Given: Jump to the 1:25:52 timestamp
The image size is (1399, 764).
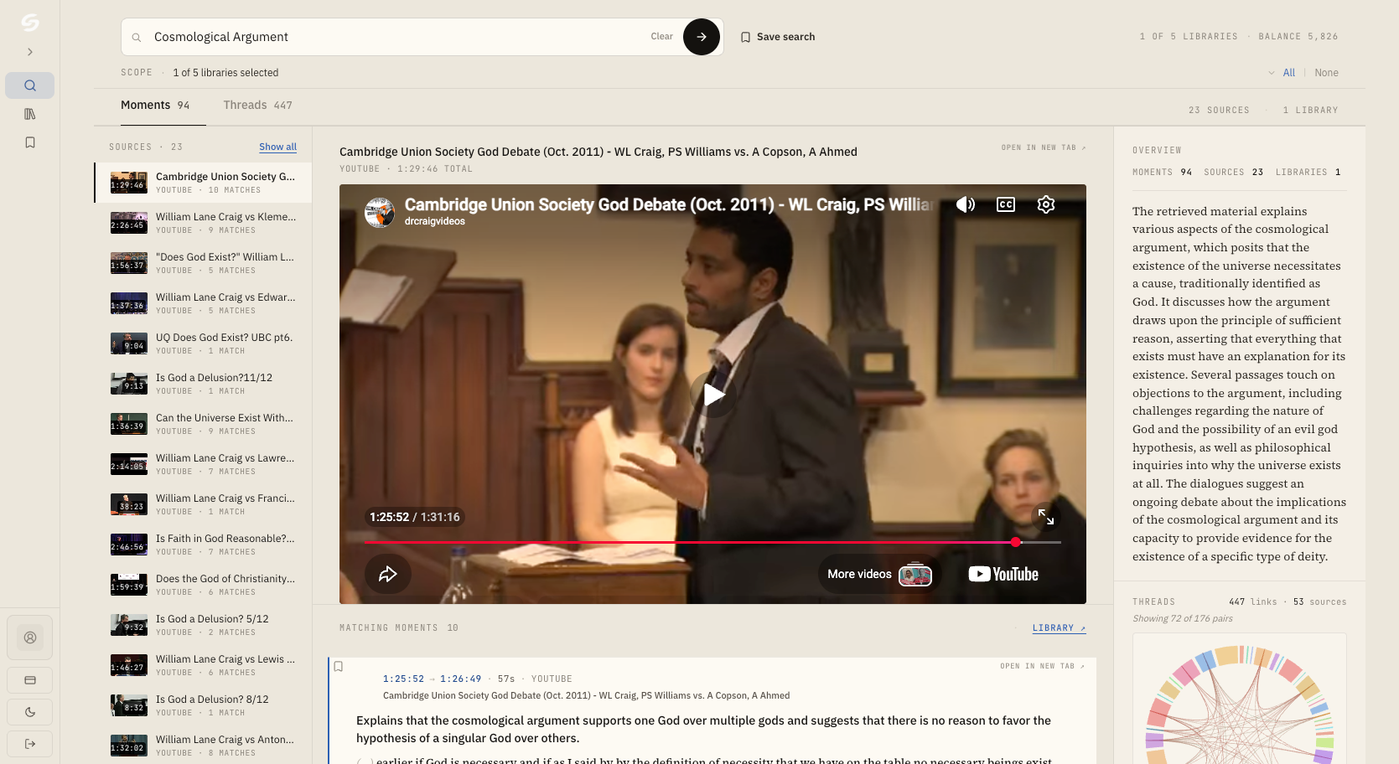Looking at the screenshot, I should click(404, 679).
